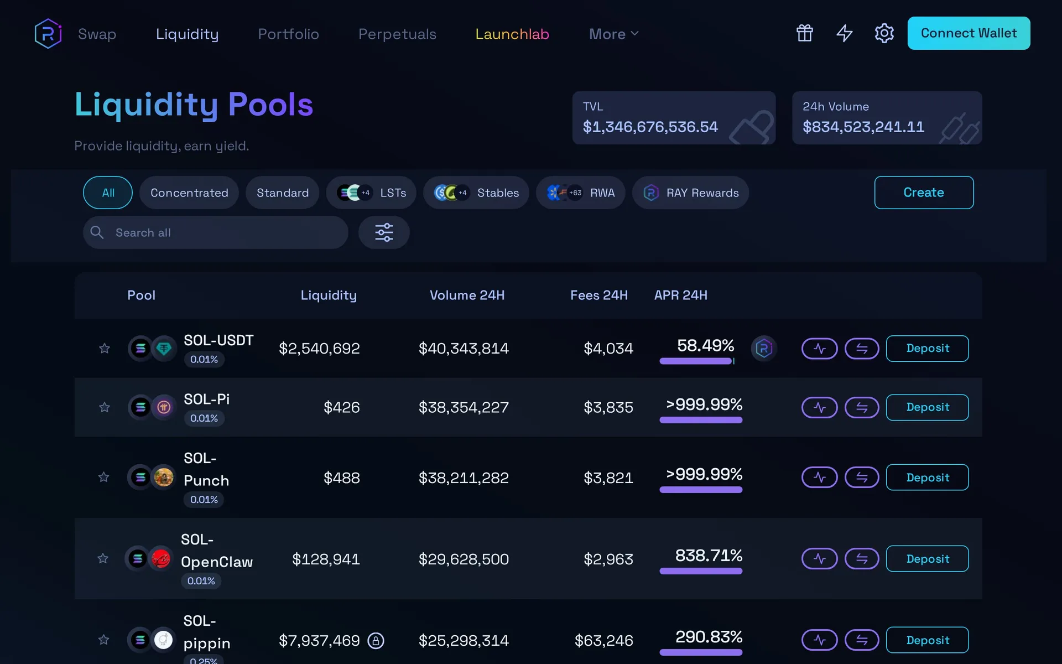This screenshot has height=664, width=1062.
Task: Click the Raydium logo
Action: (x=48, y=33)
